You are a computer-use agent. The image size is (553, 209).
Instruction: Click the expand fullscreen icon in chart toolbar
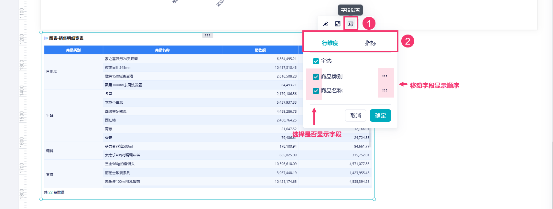tap(338, 24)
